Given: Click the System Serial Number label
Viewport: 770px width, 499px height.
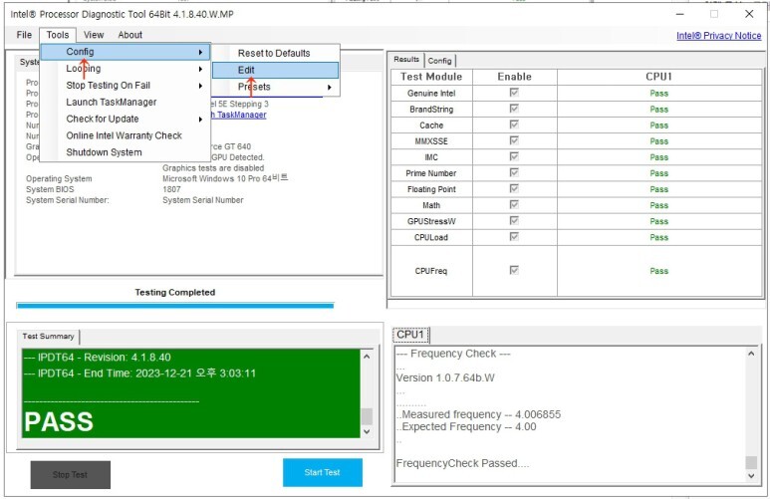Looking at the screenshot, I should (68, 200).
